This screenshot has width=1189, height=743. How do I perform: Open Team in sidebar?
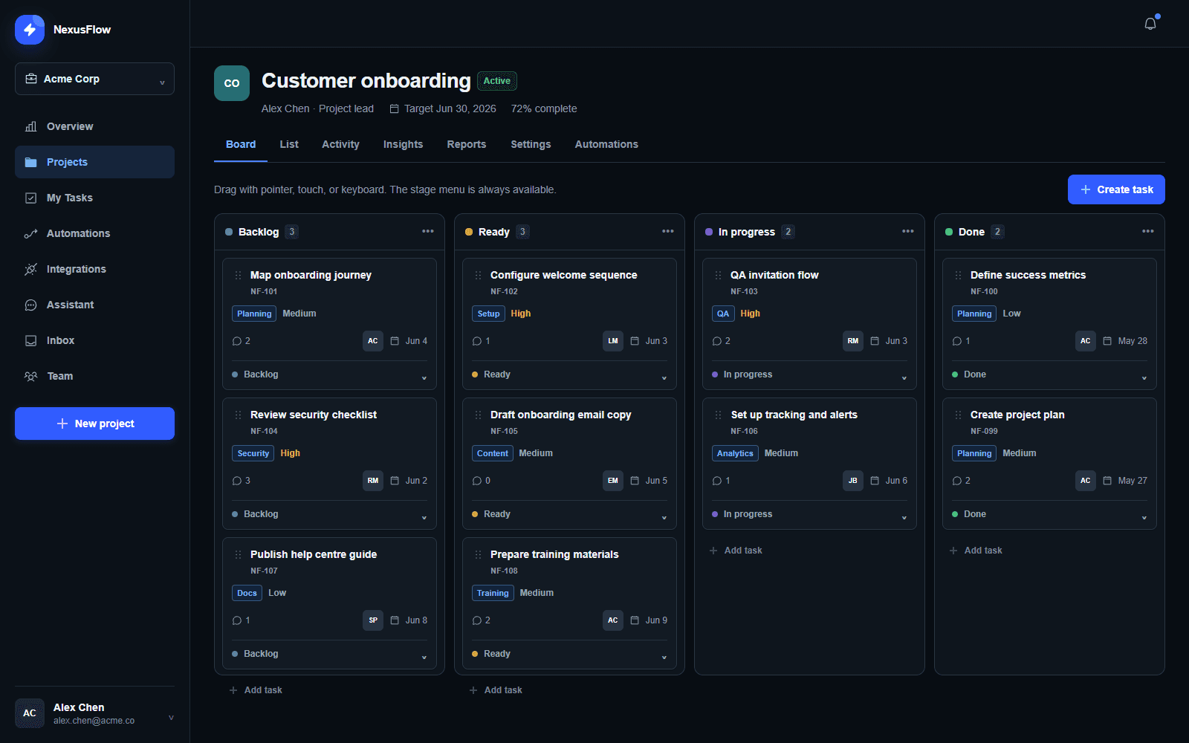point(94,376)
